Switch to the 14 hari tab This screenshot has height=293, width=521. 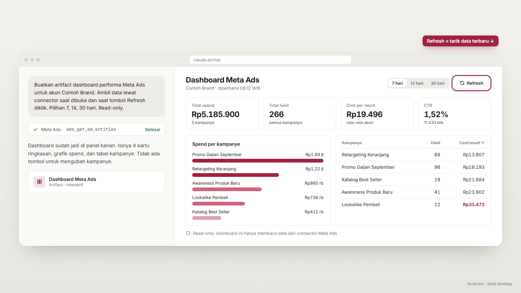pos(417,83)
